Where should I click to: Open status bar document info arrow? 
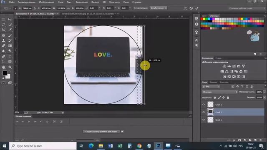63,112
